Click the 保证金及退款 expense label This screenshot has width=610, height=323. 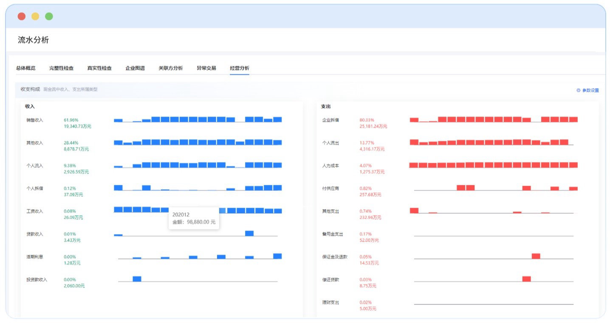tap(335, 257)
